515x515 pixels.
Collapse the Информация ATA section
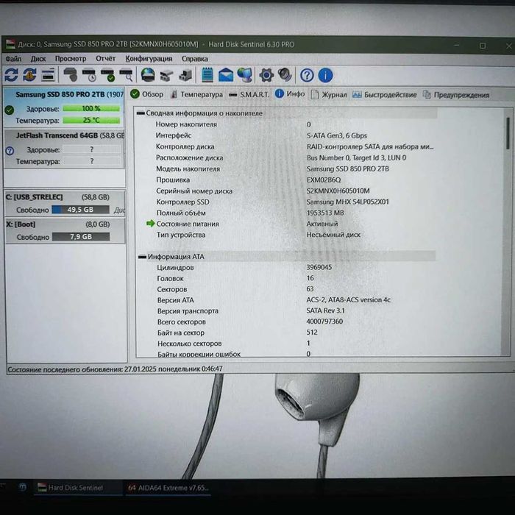point(142,257)
